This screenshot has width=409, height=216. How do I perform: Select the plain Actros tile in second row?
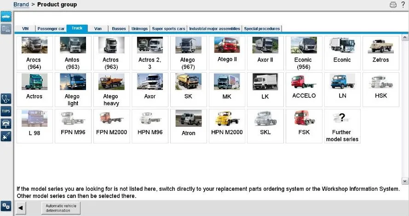pyautogui.click(x=35, y=90)
